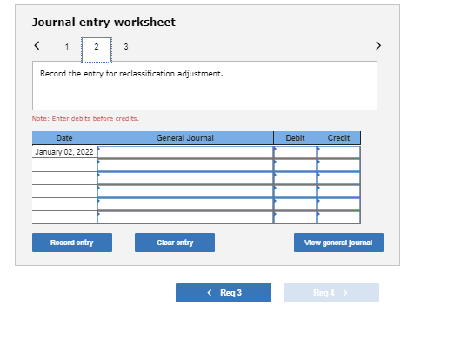The width and height of the screenshot is (461, 339).
Task: Click fifth row Credit input cell
Action: click(338, 204)
